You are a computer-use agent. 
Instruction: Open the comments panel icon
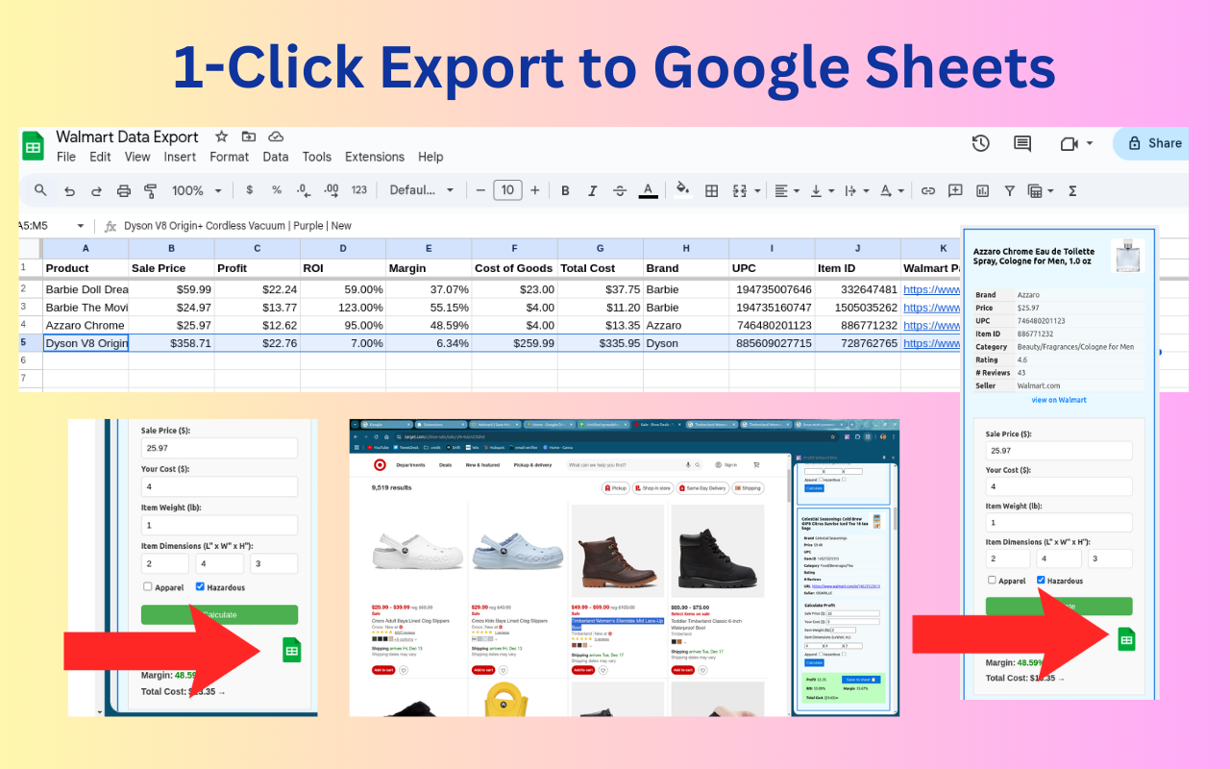coord(1022,143)
